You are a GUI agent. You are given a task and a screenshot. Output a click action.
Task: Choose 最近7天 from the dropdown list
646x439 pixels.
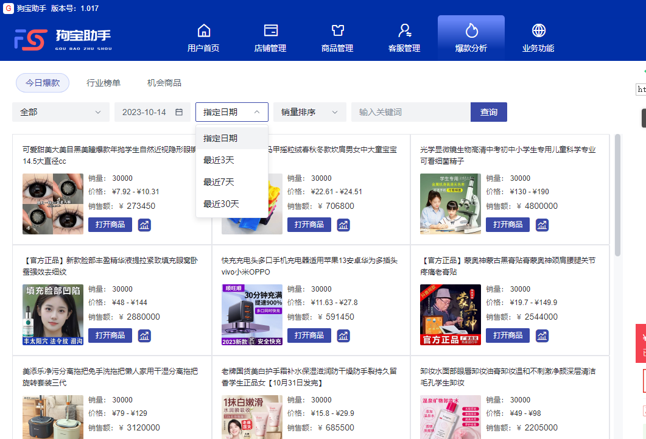[x=232, y=182]
